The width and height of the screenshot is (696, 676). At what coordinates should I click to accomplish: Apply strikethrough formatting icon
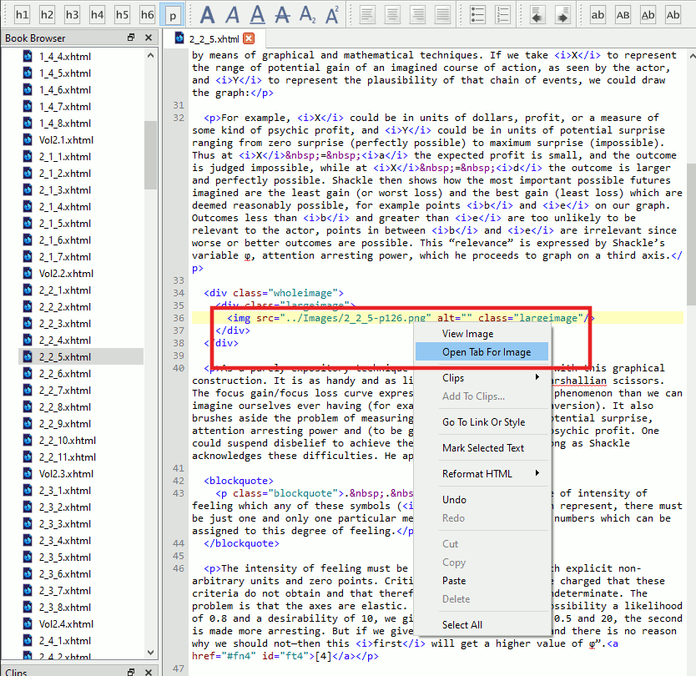[282, 14]
